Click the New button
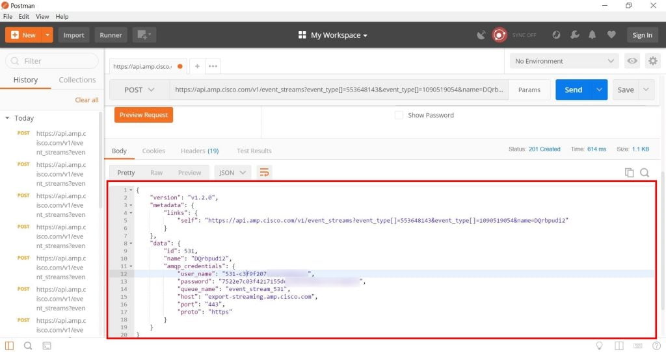Viewport: 666px width, 352px height. (24, 35)
